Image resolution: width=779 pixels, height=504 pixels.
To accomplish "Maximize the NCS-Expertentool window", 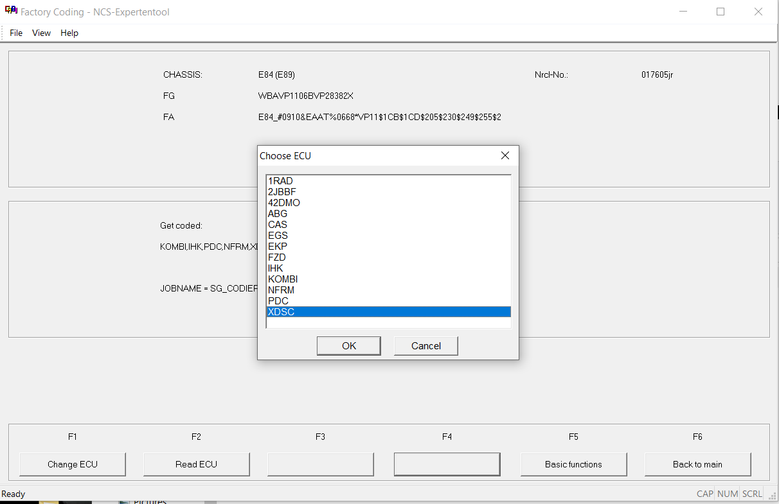I will [721, 12].
